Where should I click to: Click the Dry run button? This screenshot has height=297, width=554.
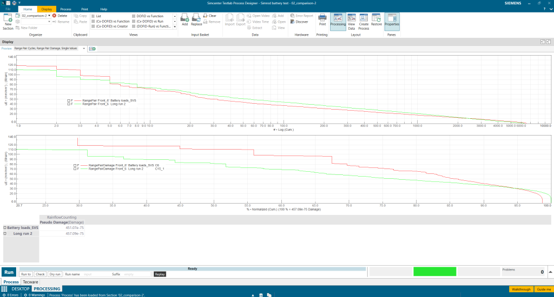click(x=55, y=274)
